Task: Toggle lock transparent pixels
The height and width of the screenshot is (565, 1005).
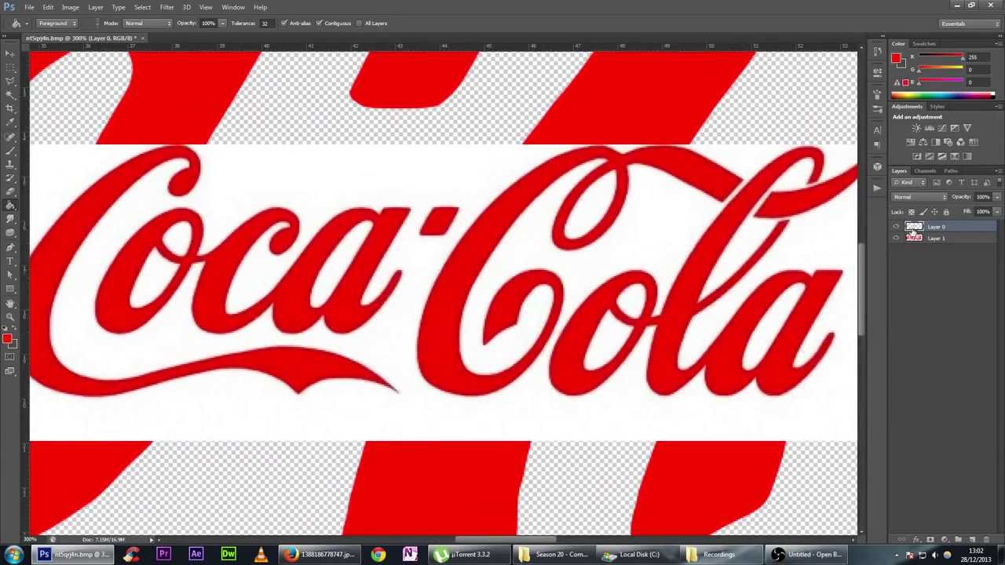Action: point(912,212)
